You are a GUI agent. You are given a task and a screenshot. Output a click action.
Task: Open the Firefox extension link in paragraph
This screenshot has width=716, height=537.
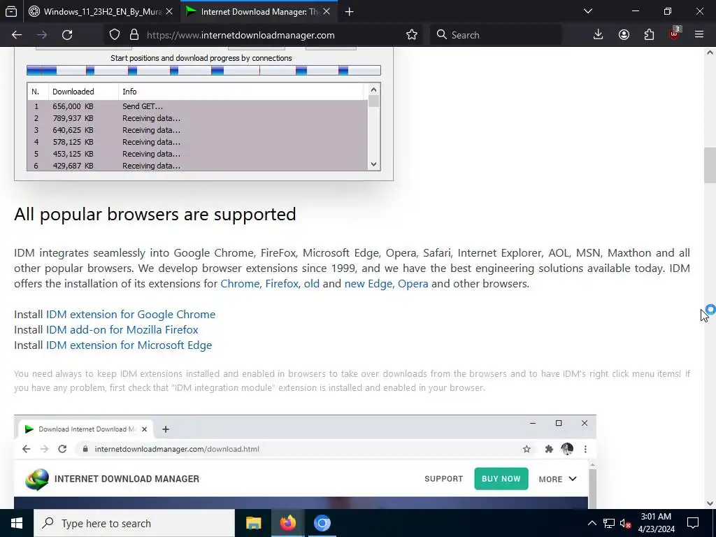pyautogui.click(x=282, y=284)
